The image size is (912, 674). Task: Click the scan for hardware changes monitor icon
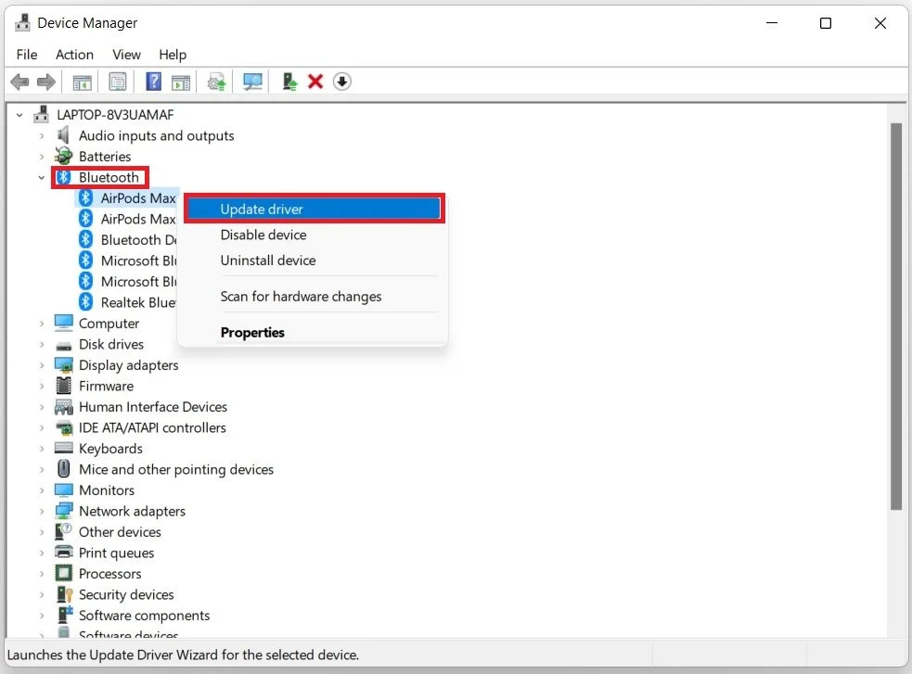tap(252, 82)
